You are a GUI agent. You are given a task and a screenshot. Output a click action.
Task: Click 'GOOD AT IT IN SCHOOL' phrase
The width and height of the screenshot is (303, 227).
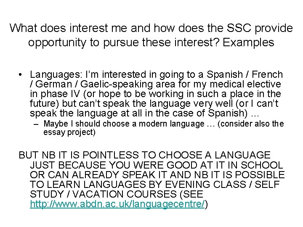(x=225, y=165)
